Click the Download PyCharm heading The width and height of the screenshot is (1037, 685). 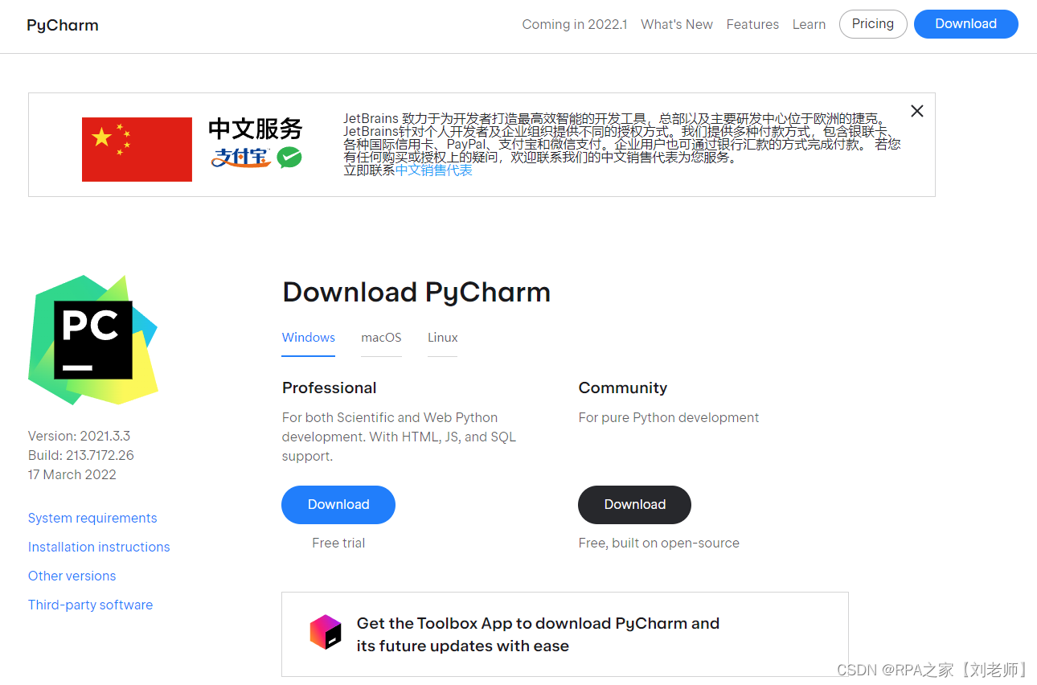[416, 292]
